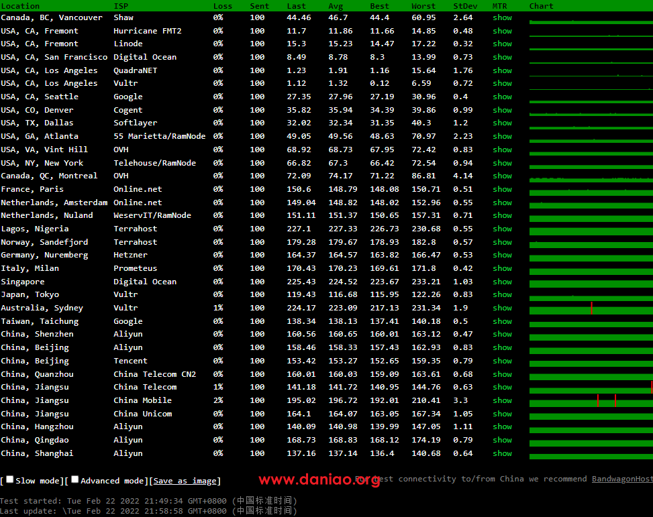Click the Loss column header

[223, 6]
